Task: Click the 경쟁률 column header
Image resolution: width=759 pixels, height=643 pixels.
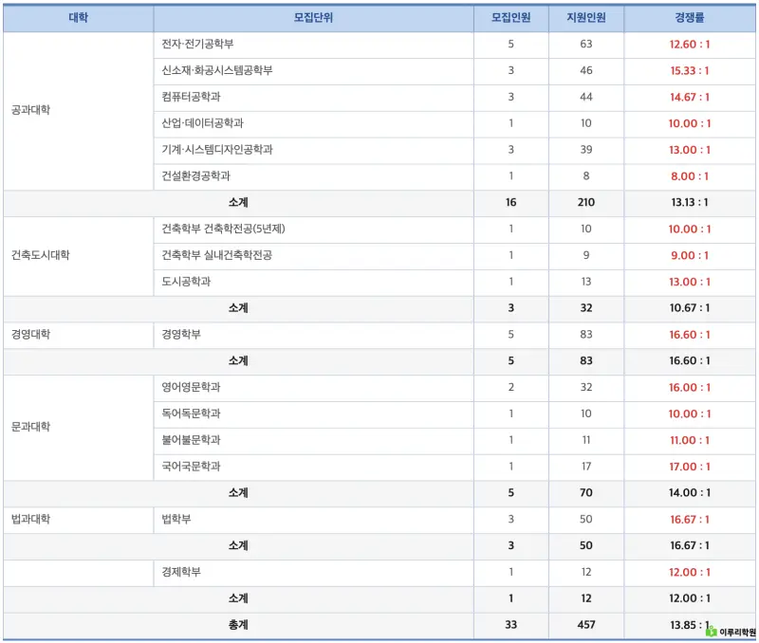Action: click(x=690, y=18)
